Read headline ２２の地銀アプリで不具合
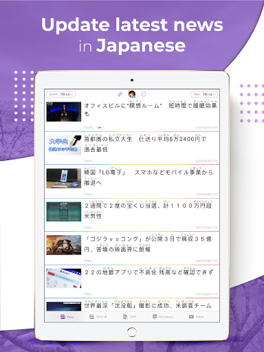Viewport: 264px width, 352px height. coord(149,272)
